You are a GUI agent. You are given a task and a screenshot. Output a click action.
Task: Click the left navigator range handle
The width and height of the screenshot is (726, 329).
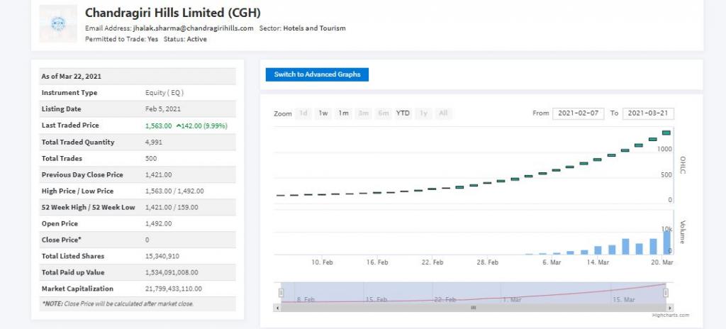tap(281, 292)
